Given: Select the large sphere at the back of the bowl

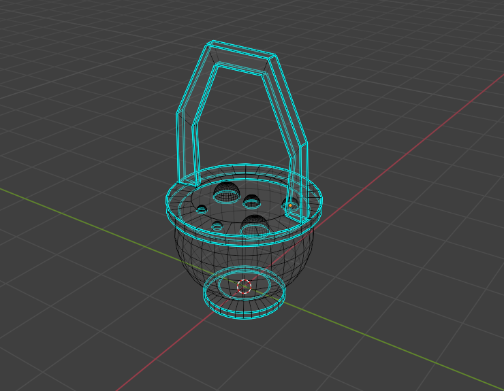Looking at the screenshot, I should click(x=227, y=192).
